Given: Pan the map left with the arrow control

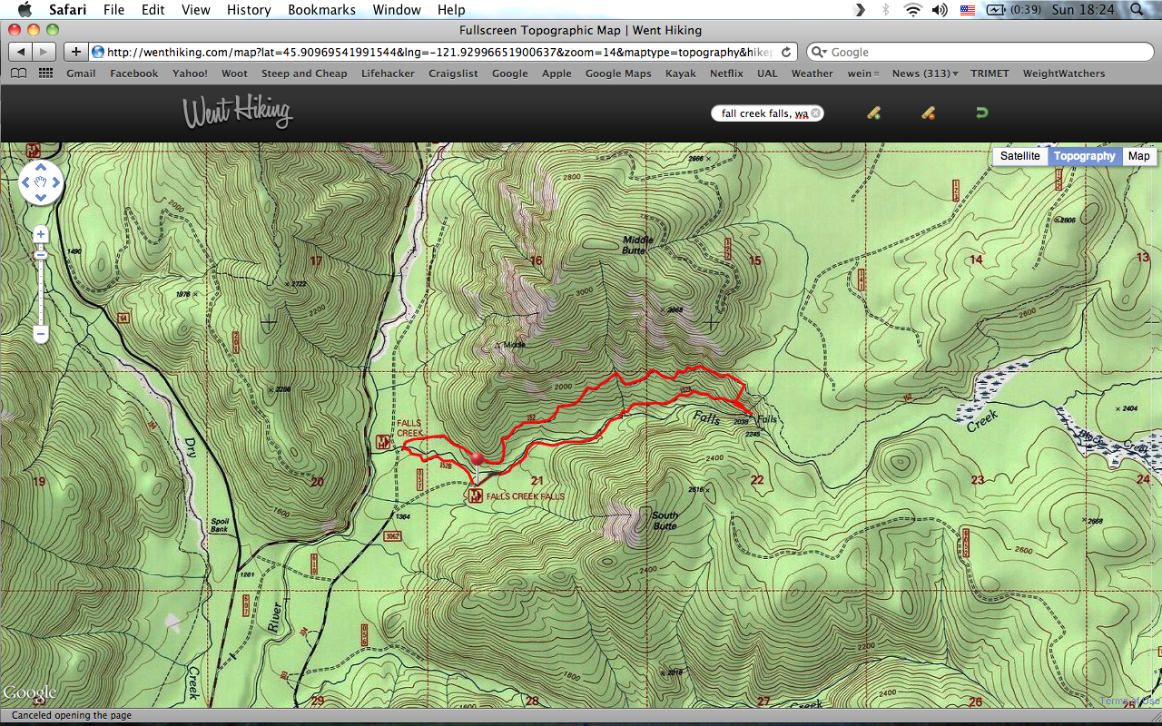Looking at the screenshot, I should (x=26, y=183).
